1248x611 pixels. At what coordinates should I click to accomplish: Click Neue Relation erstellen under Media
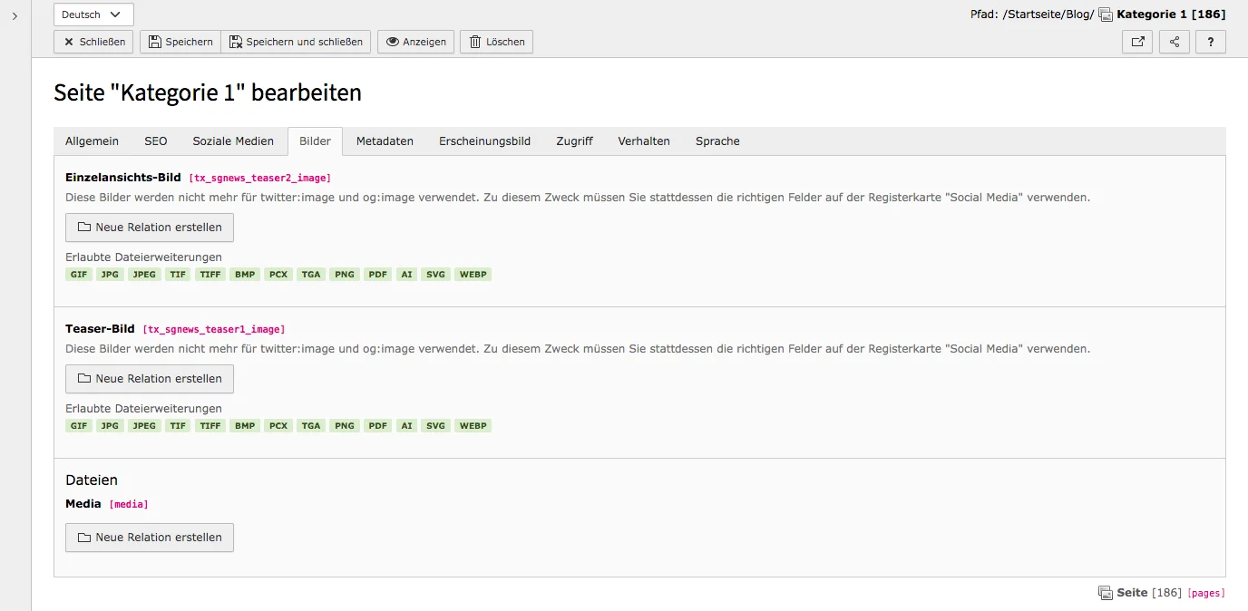point(149,537)
